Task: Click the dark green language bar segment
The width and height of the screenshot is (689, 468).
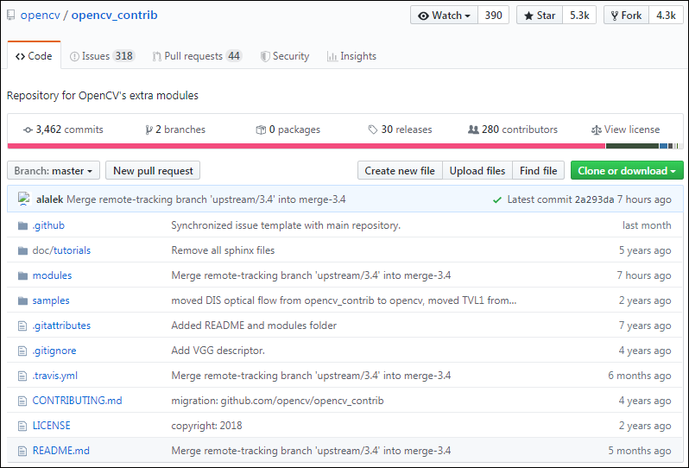Action: pyautogui.click(x=632, y=146)
